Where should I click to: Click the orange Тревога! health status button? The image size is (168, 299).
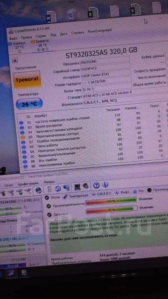point(27,79)
